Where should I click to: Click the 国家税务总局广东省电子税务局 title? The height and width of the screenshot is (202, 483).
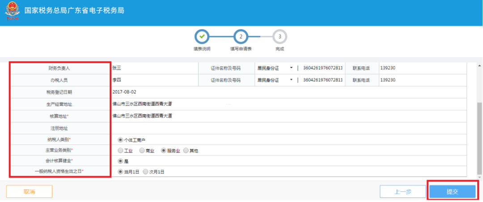click(x=74, y=10)
